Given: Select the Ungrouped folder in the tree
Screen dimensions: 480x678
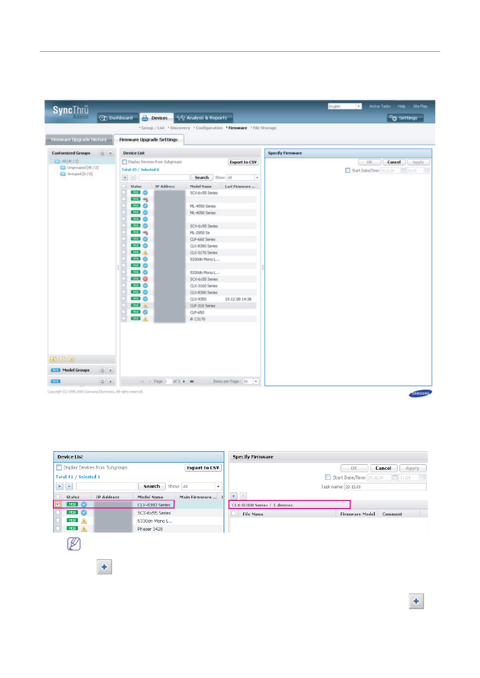Looking at the screenshot, I should coord(79,167).
